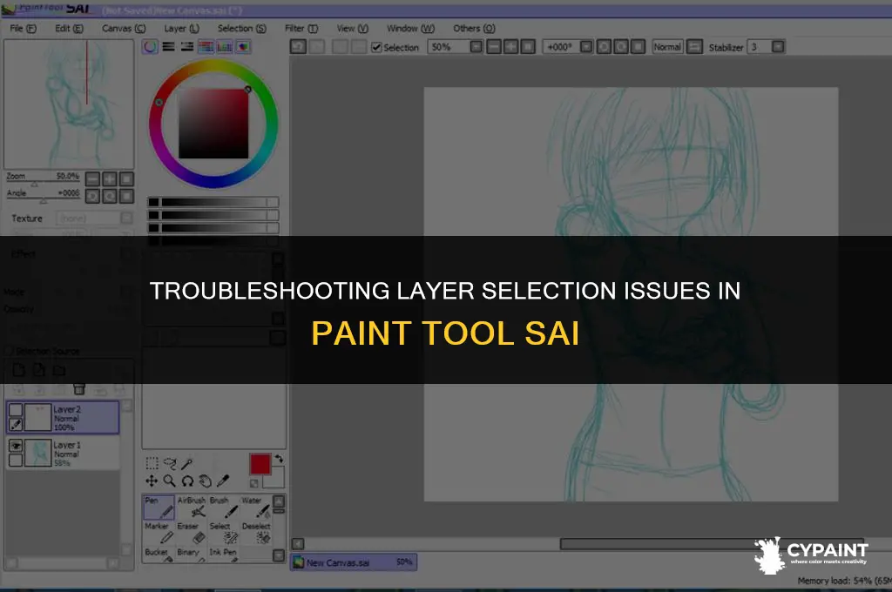Image resolution: width=892 pixels, height=592 pixels.
Task: Open the +000° rotation dropdown
Action: tap(586, 47)
